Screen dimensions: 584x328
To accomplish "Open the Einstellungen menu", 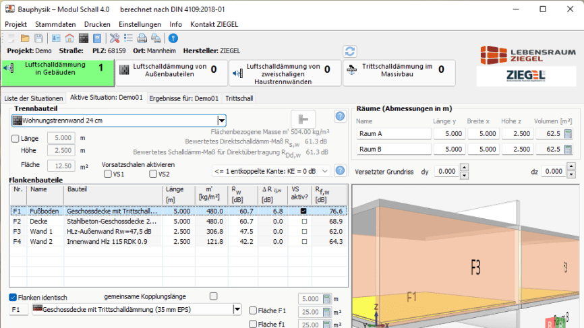I will [x=140, y=24].
